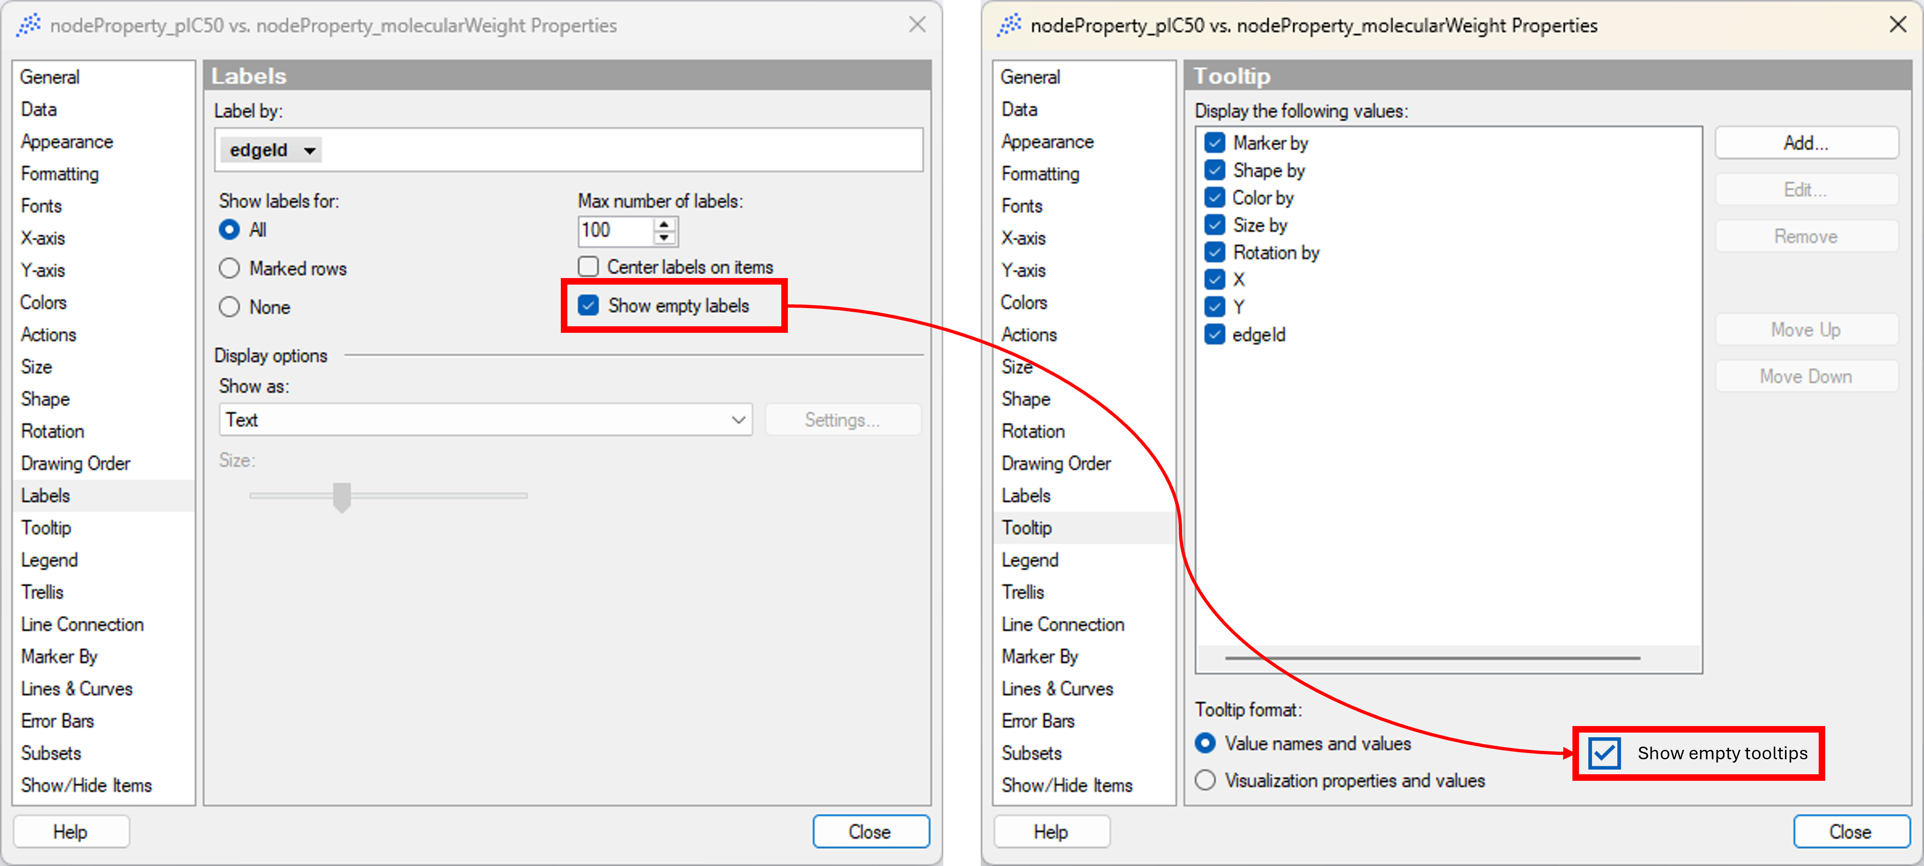
Task: Select Marked rows radio option
Action: tap(229, 268)
